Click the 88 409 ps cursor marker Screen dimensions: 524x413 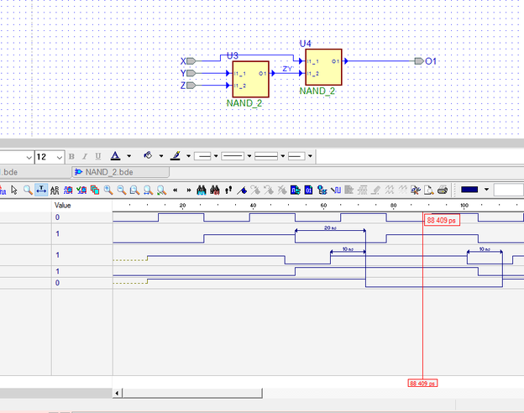pyautogui.click(x=441, y=221)
